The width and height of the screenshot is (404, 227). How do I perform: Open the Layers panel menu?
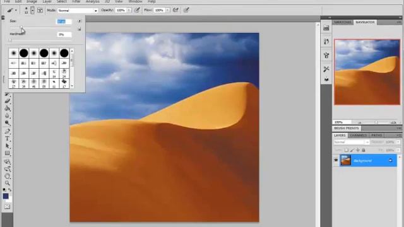click(x=398, y=135)
